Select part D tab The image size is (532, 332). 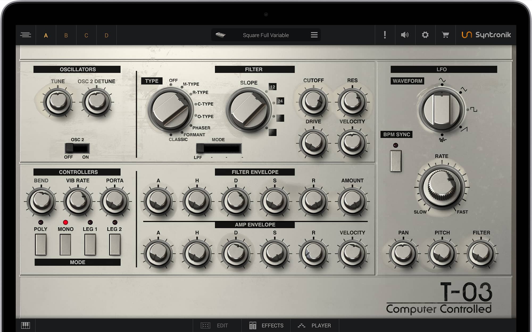[x=106, y=35]
